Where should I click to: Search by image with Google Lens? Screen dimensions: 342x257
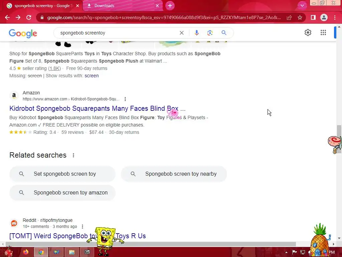click(210, 33)
